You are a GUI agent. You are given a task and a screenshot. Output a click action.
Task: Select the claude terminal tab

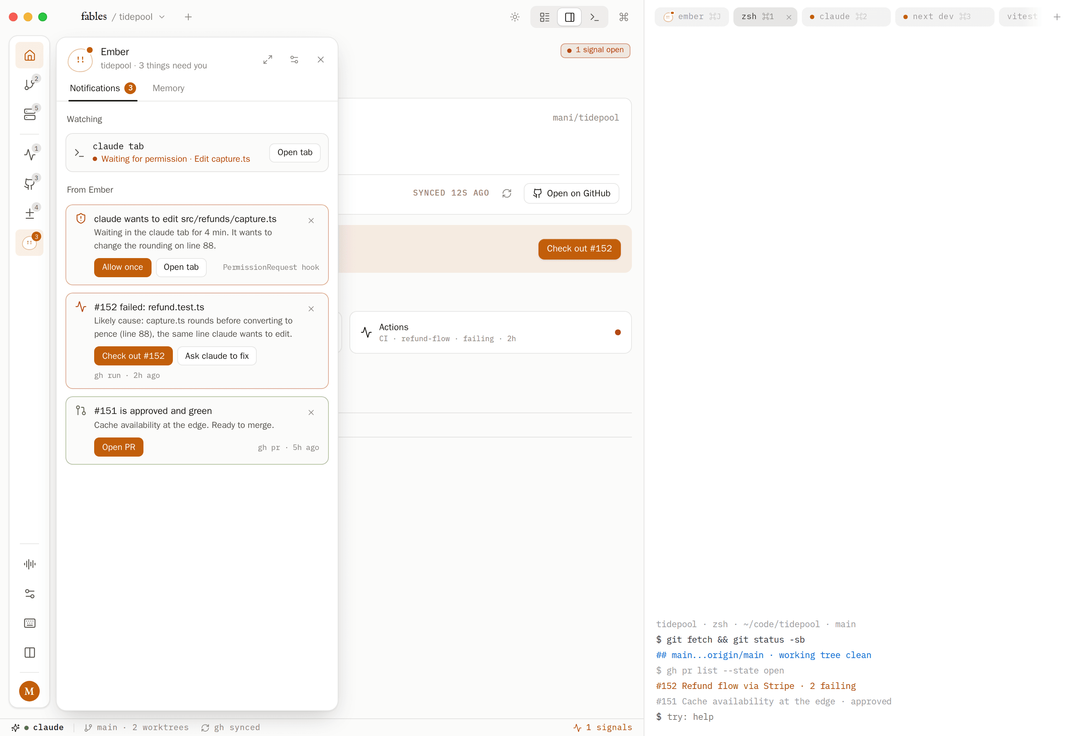pyautogui.click(x=846, y=17)
